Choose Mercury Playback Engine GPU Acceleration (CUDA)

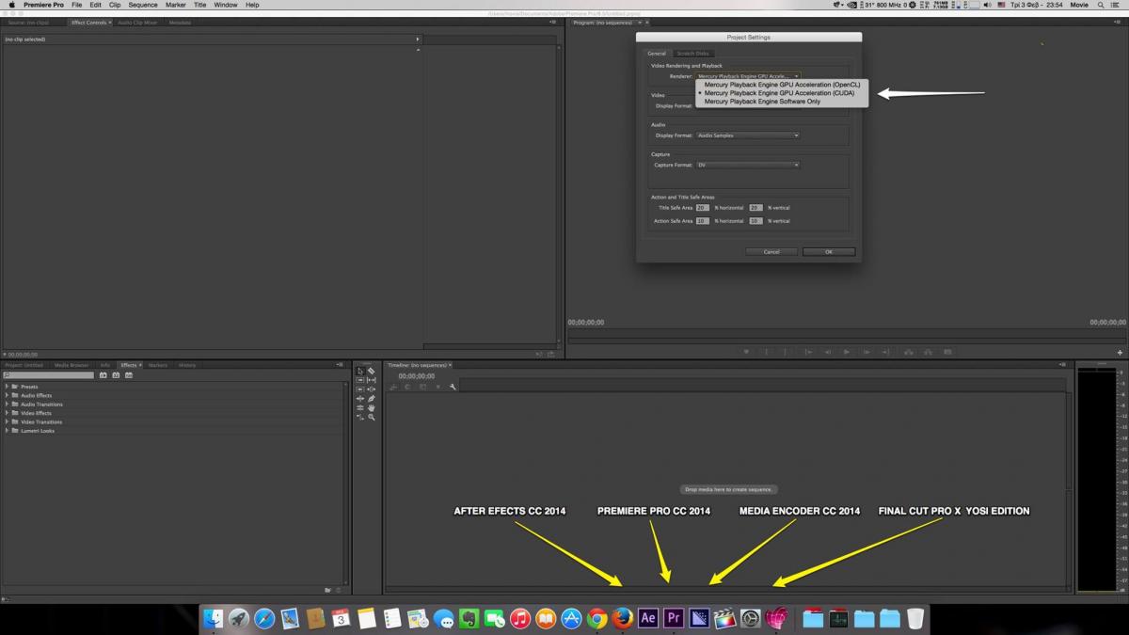click(x=780, y=93)
